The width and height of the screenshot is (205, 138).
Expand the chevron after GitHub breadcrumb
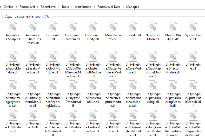(16, 7)
